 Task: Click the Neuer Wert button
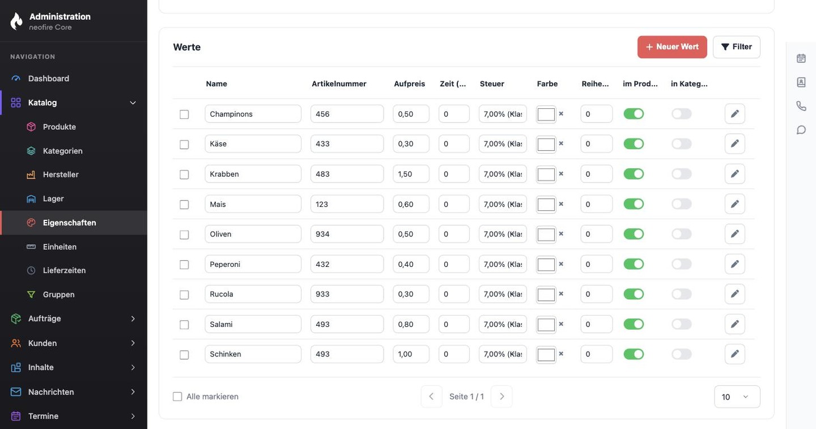point(672,47)
